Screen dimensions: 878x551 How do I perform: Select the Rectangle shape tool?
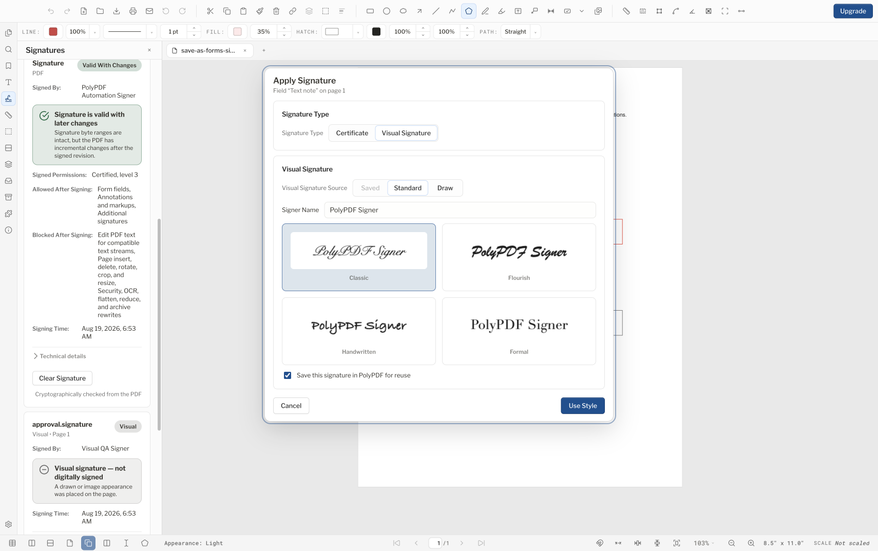[x=370, y=11]
